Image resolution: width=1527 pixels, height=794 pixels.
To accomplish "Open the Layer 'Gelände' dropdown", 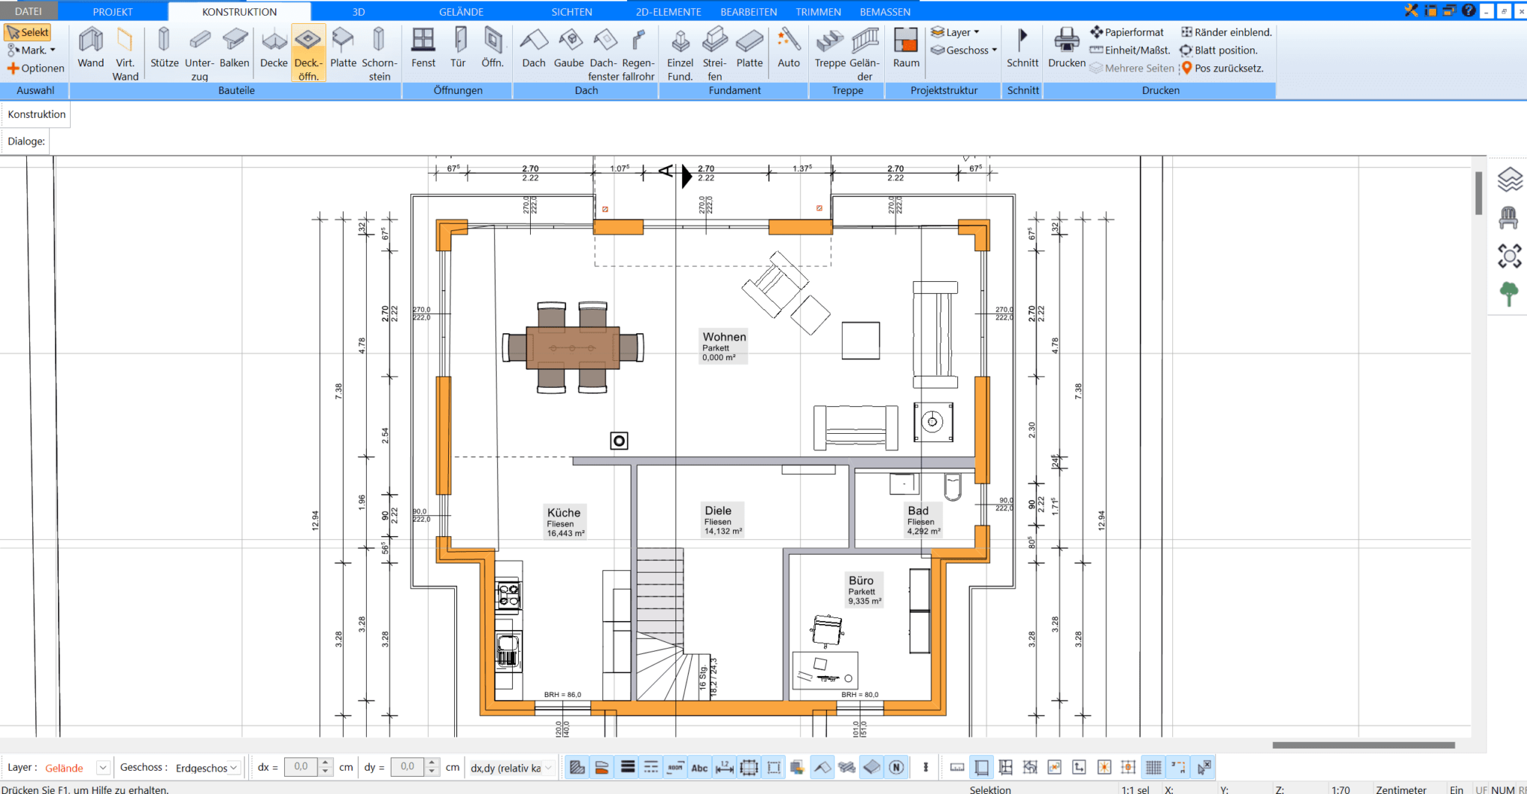I will point(103,767).
